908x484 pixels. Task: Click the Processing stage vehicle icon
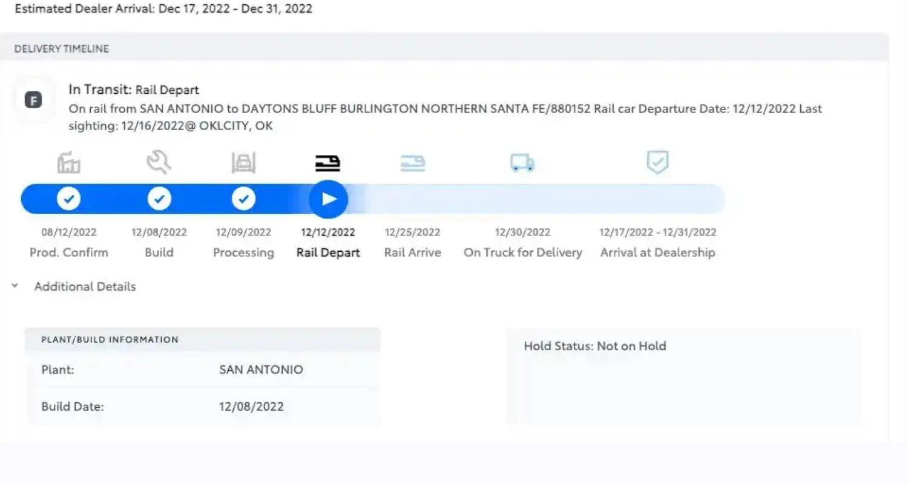(243, 162)
